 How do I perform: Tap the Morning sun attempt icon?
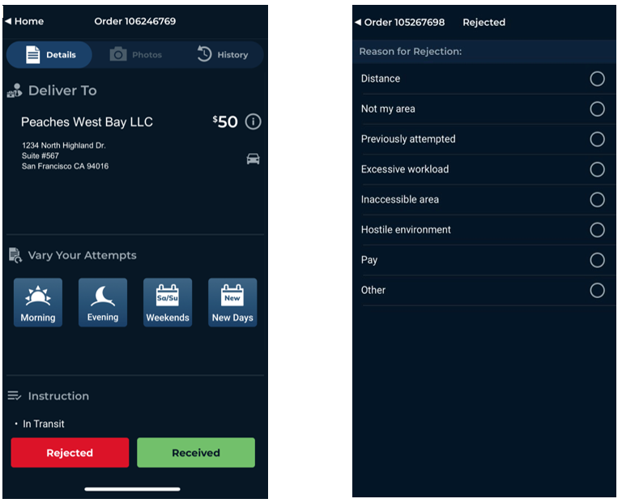(x=38, y=302)
